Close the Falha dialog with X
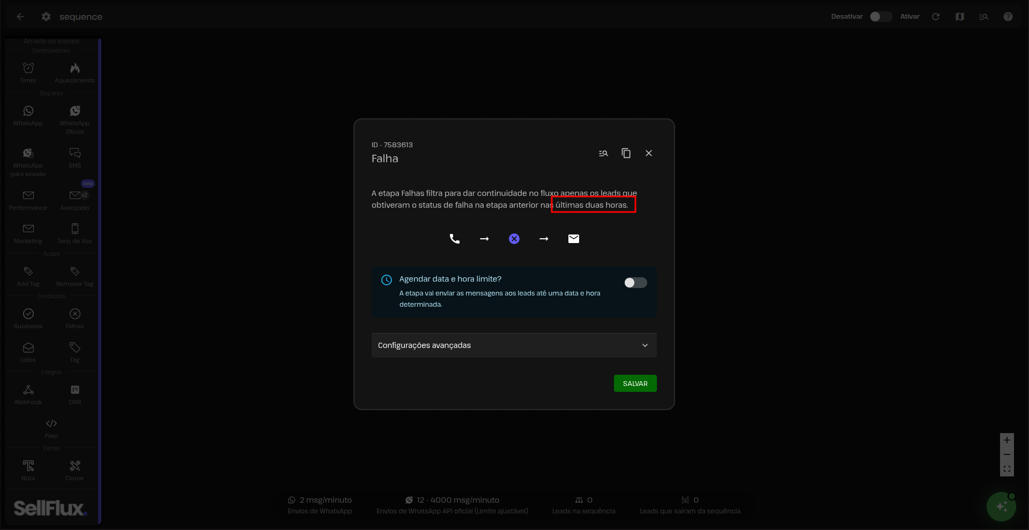Screen dimensions: 1029x530 649,153
